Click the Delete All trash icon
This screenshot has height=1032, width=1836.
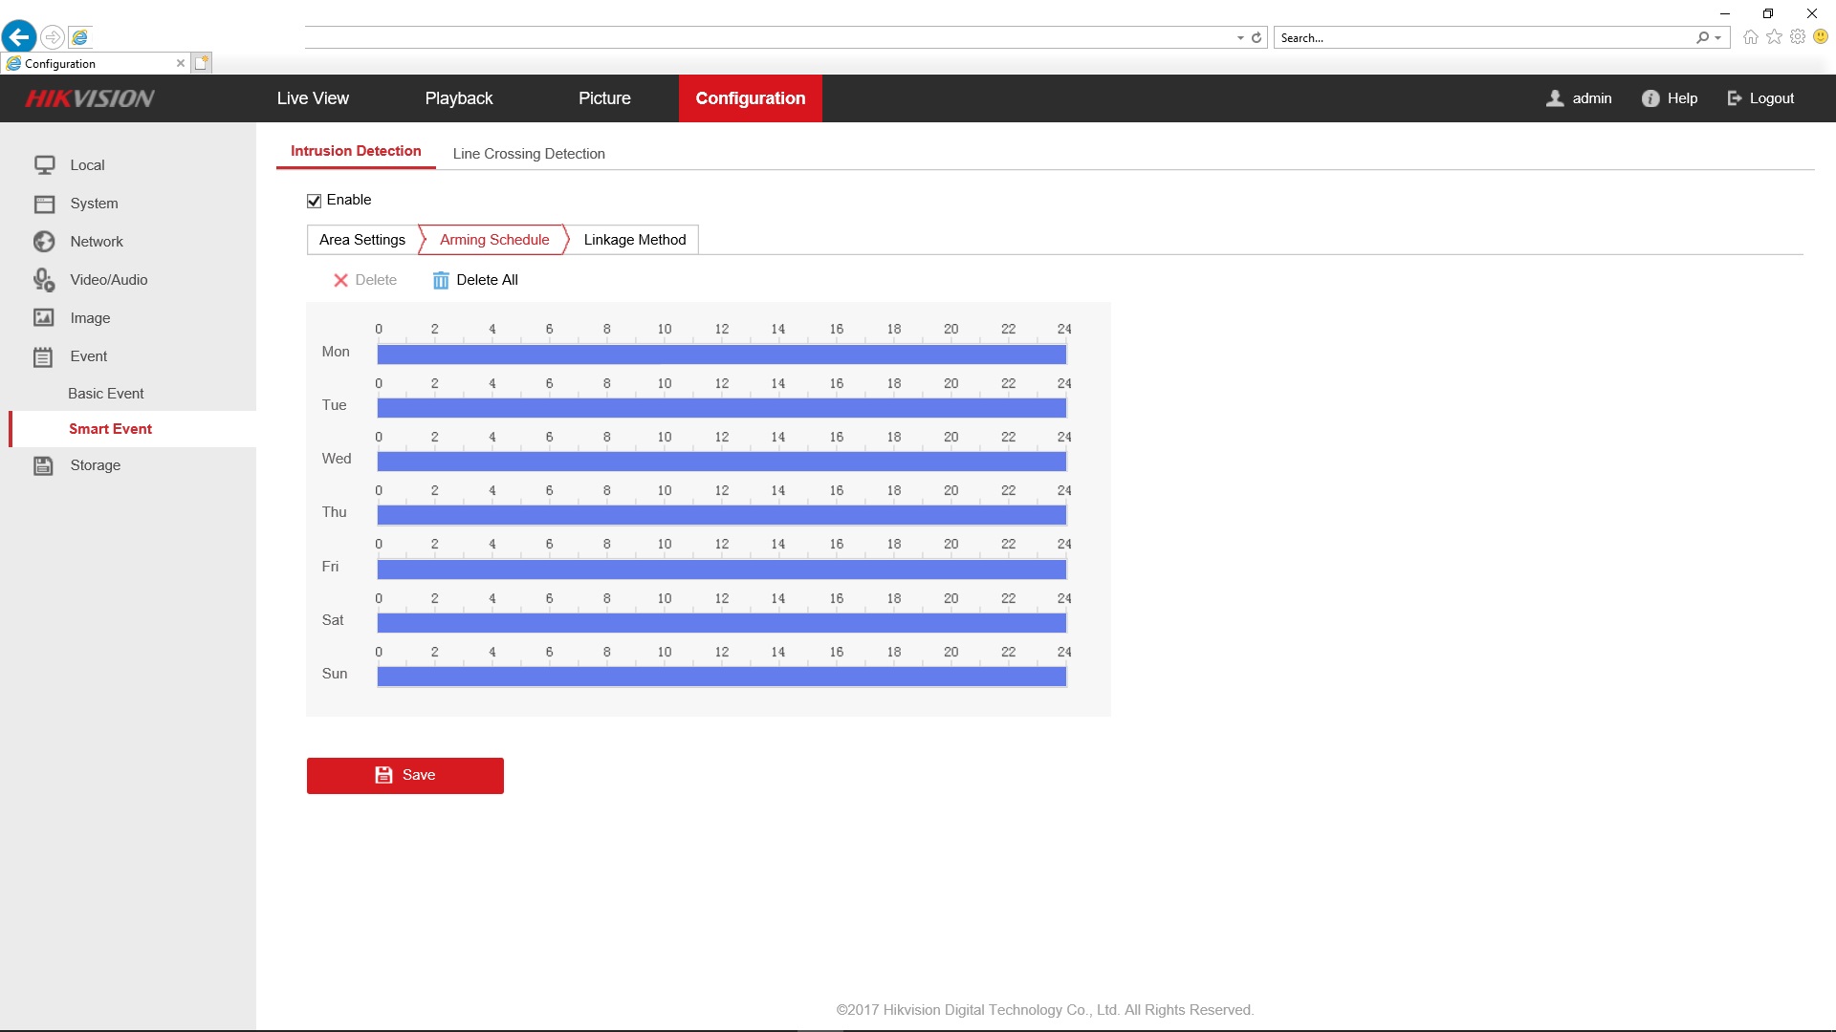pyautogui.click(x=441, y=280)
